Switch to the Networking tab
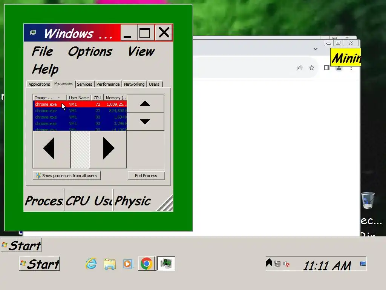This screenshot has width=386, height=290. coord(134,84)
